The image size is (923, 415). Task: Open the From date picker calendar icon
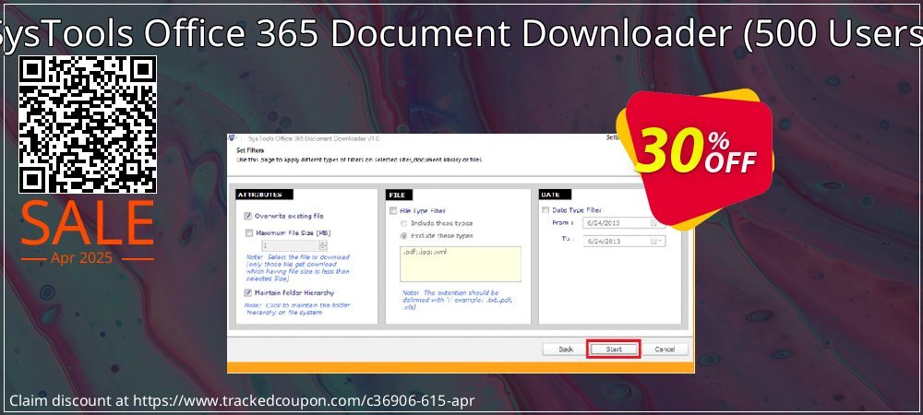coord(654,223)
